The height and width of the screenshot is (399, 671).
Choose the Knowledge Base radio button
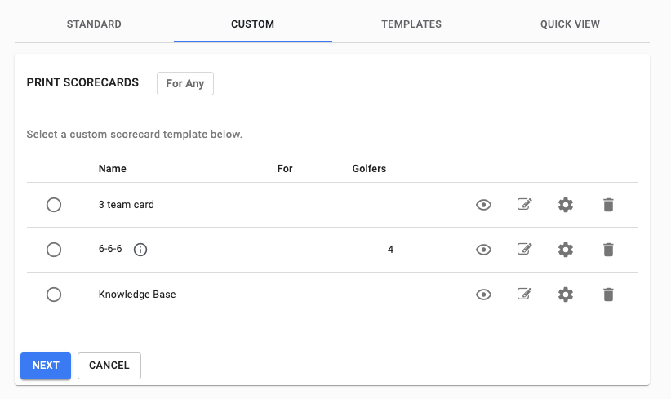[54, 295]
